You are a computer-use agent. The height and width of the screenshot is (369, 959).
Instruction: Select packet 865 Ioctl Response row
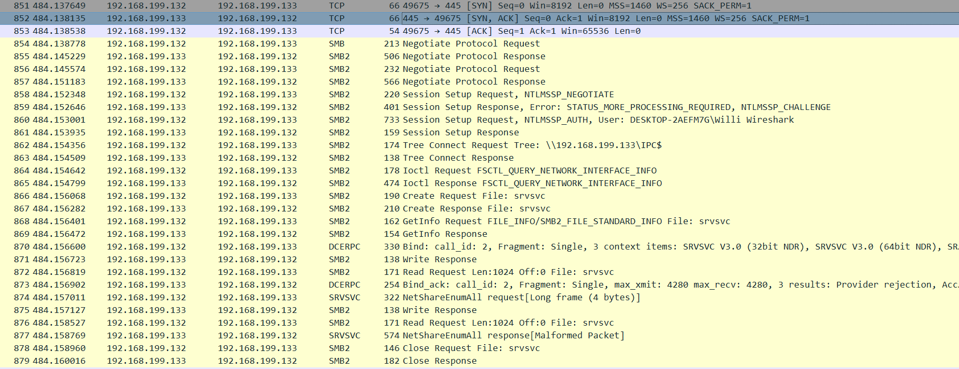(x=479, y=183)
